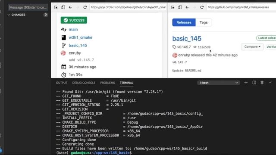Open the main branch link
The image size is (276, 155).
click(x=73, y=29)
